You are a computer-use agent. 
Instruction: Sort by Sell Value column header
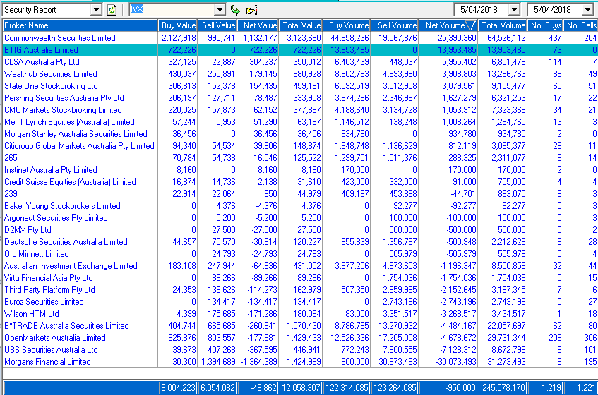pos(218,25)
